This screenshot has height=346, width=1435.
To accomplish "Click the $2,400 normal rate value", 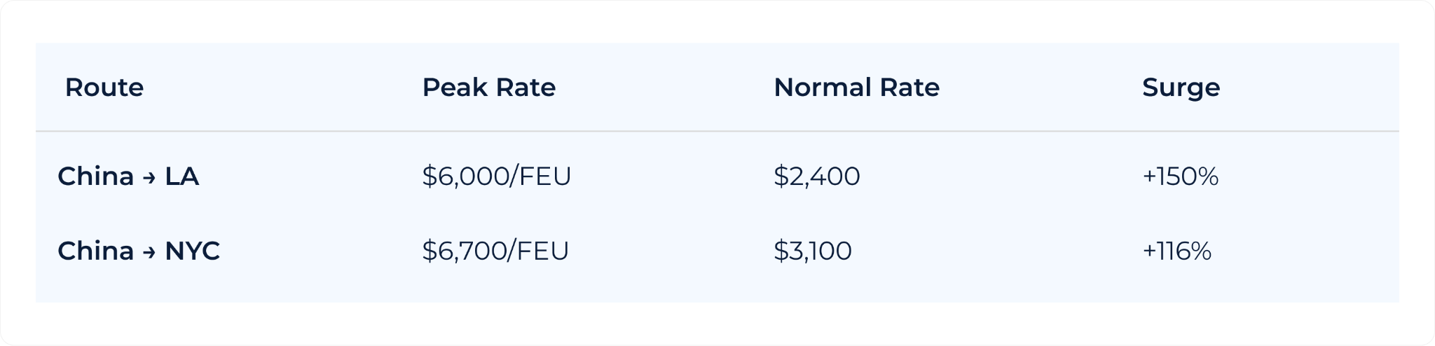I will click(816, 176).
